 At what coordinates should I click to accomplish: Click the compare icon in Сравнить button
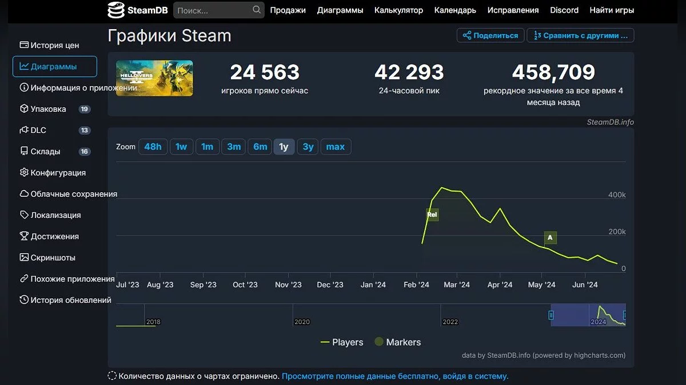537,35
